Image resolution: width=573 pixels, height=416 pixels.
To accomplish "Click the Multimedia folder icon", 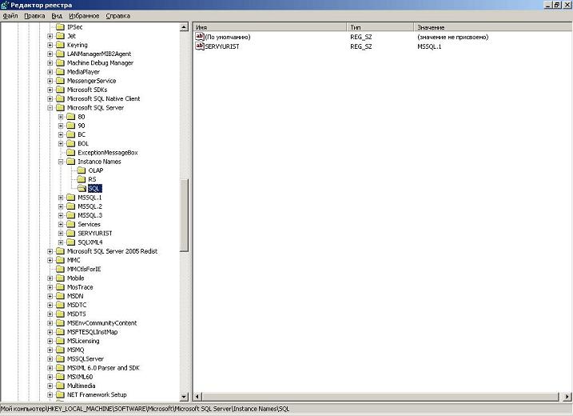I will click(60, 386).
